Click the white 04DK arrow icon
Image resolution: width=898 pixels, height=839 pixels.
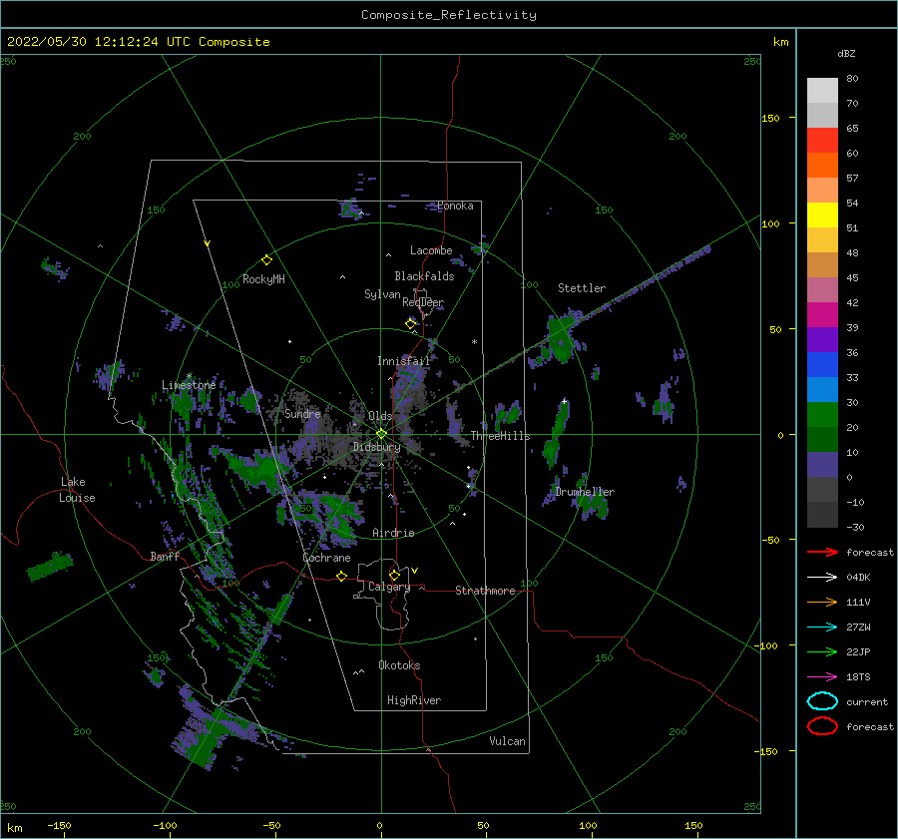pyautogui.click(x=822, y=578)
